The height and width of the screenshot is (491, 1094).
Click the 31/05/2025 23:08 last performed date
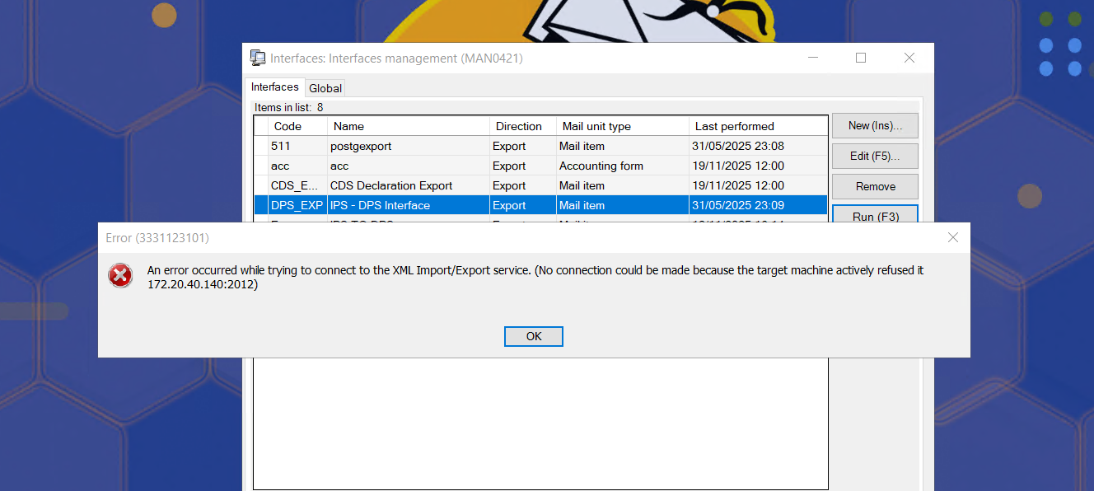[x=738, y=146]
